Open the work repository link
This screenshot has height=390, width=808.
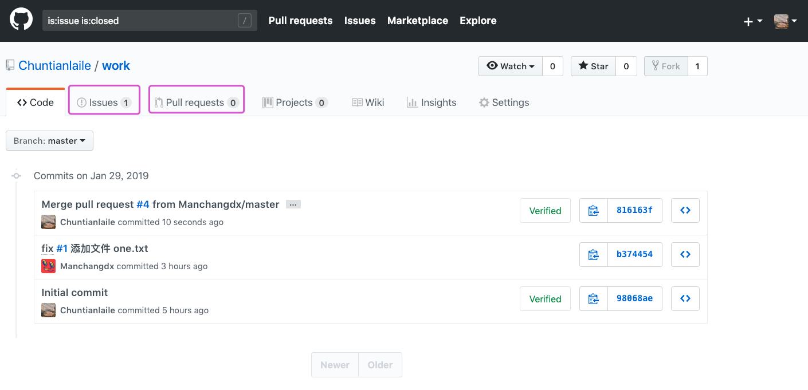(116, 65)
